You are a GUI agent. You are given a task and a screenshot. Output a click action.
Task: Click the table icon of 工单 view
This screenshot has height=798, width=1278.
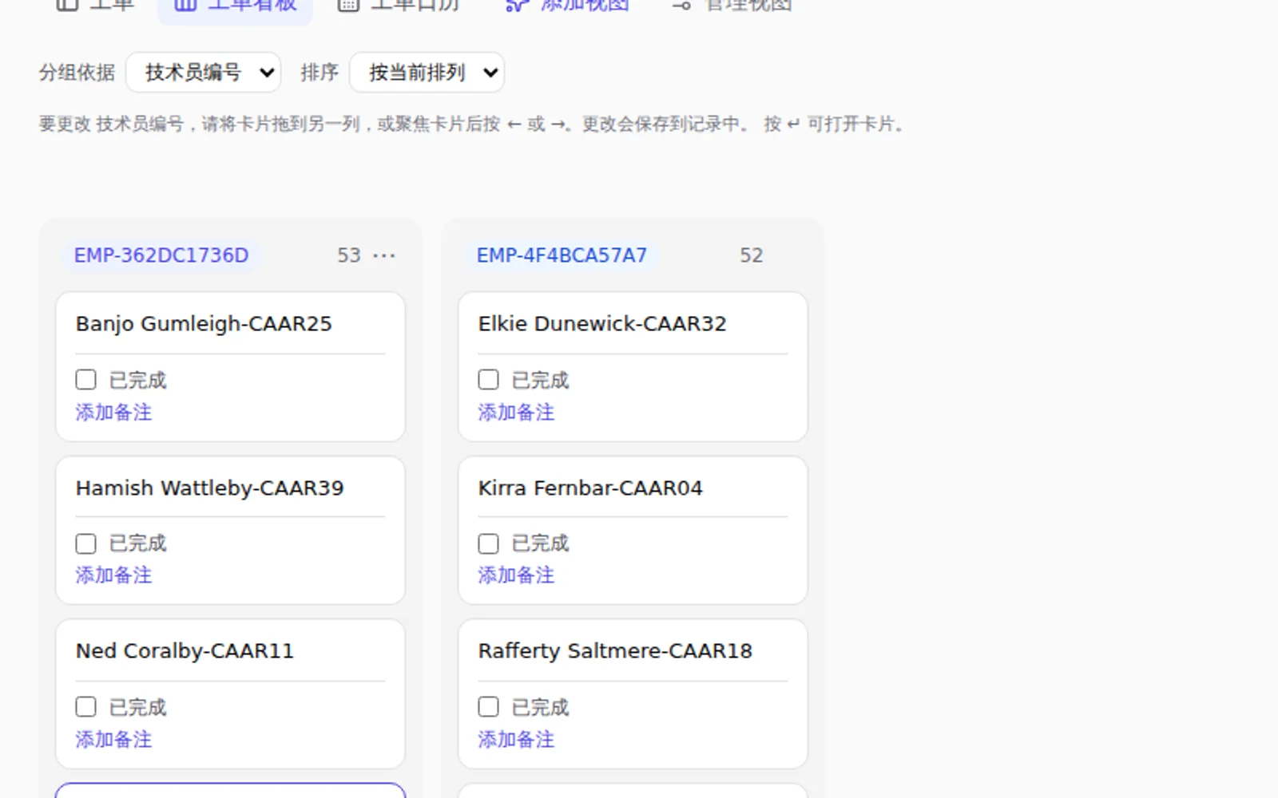point(67,4)
